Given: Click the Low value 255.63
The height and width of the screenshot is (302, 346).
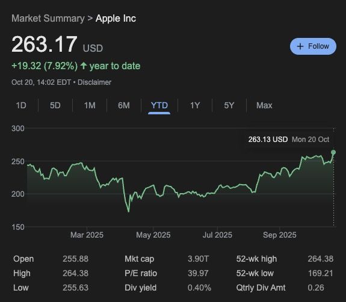Looking at the screenshot, I should pos(75,288).
